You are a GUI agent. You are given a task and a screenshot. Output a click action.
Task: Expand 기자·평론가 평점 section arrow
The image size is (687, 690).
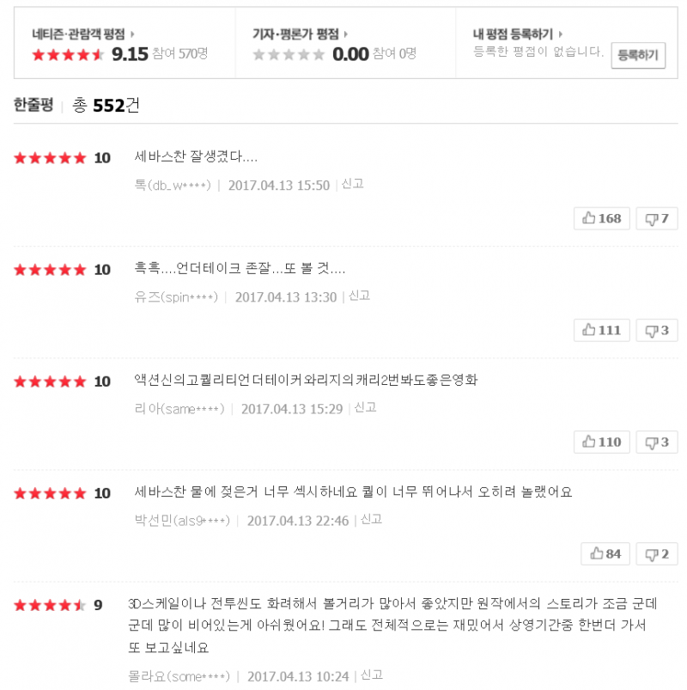click(x=346, y=34)
